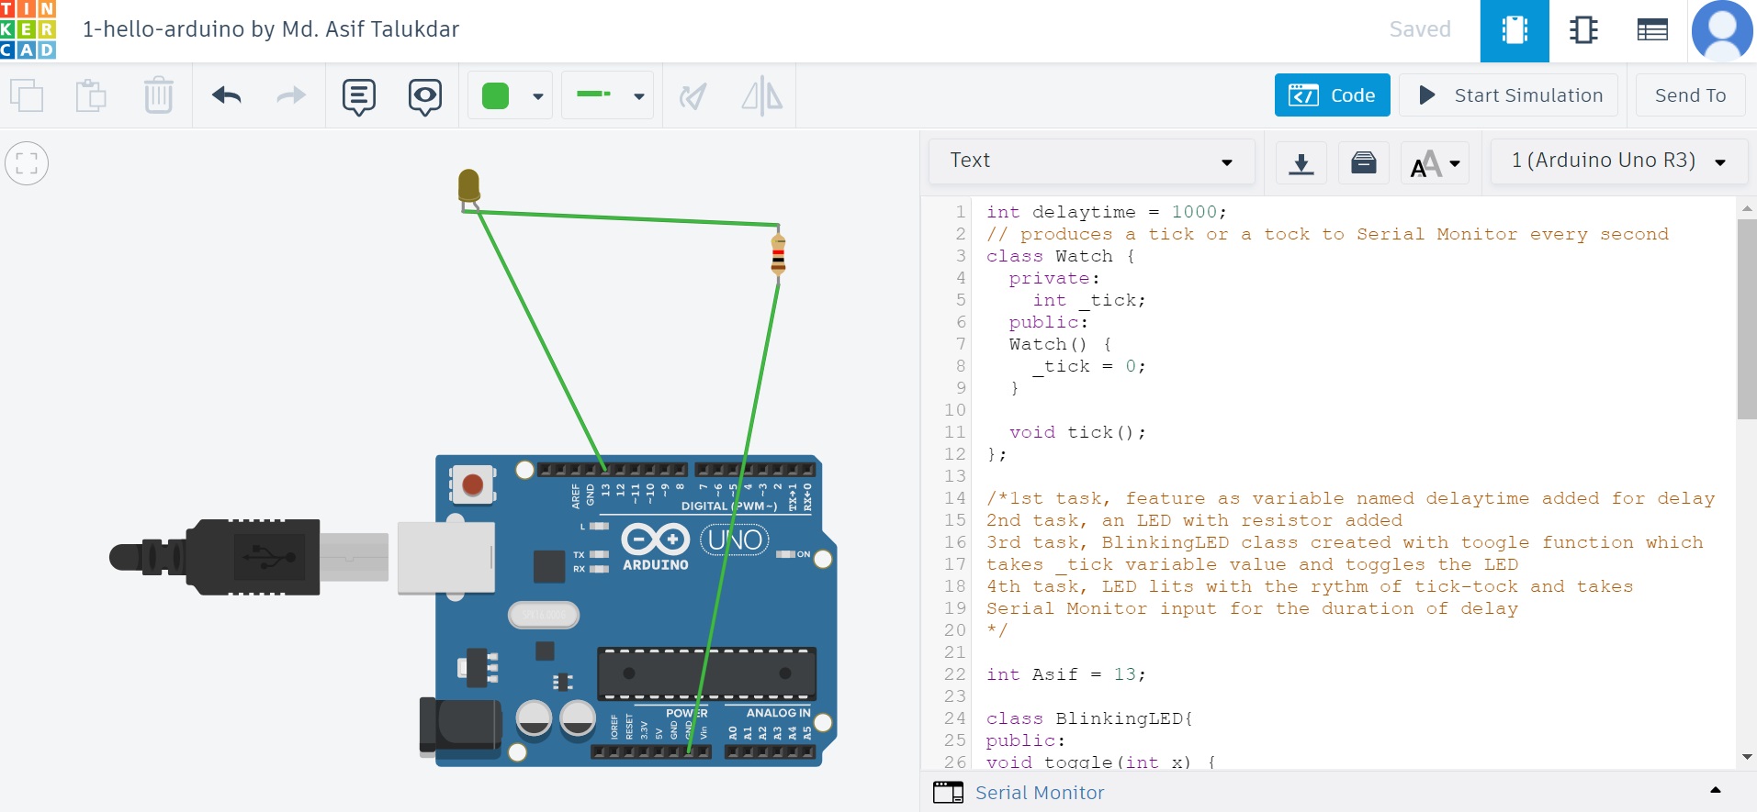This screenshot has width=1757, height=812.
Task: Click code line '_tick = 0;'
Action: pyautogui.click(x=1088, y=366)
